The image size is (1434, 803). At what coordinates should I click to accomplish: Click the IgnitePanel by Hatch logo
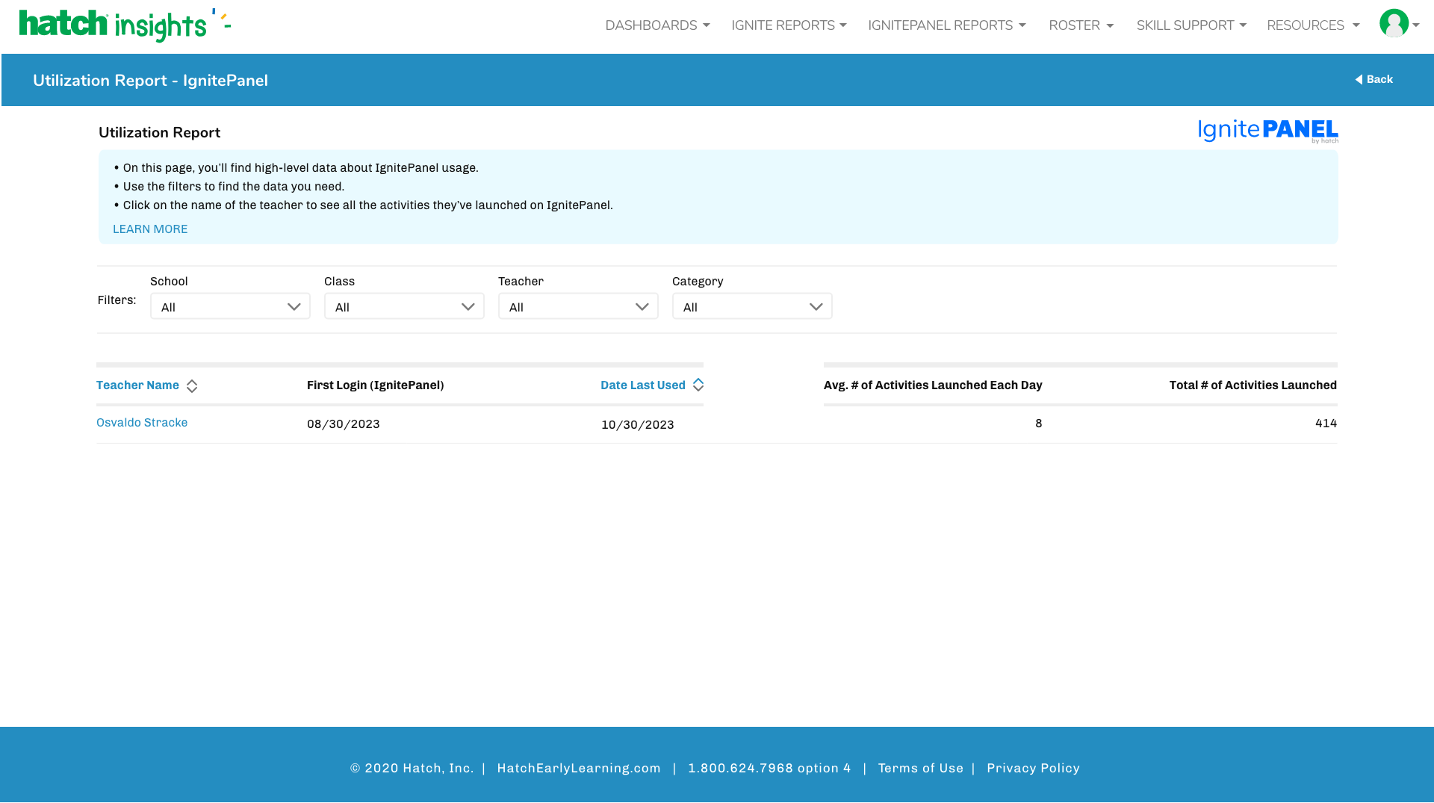coord(1268,131)
